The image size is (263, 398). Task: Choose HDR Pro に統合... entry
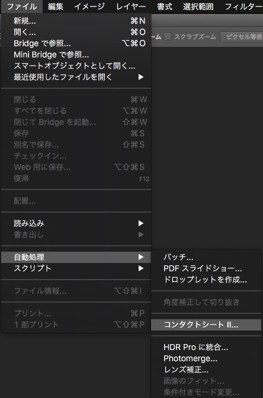(x=206, y=347)
